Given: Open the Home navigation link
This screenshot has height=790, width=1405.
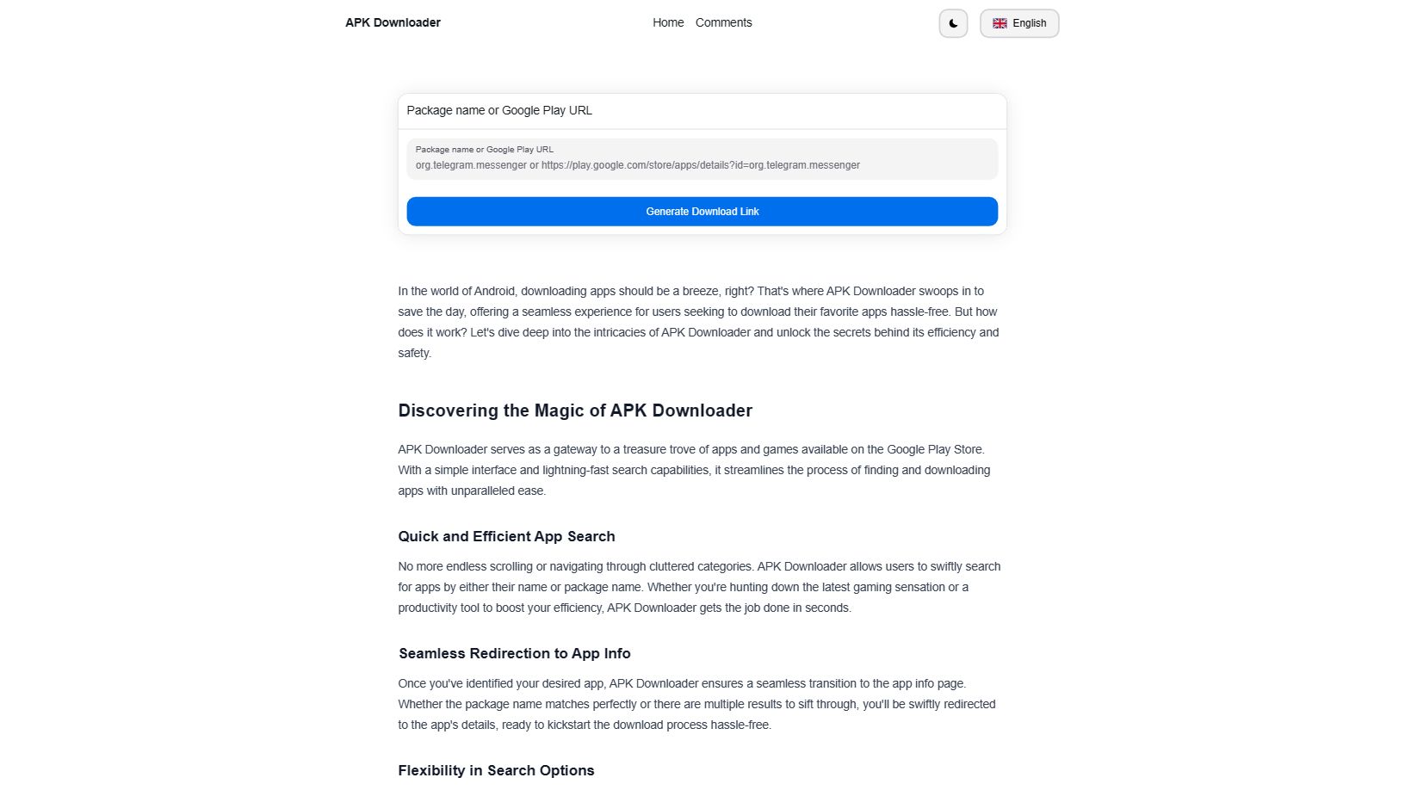Looking at the screenshot, I should 668,22.
